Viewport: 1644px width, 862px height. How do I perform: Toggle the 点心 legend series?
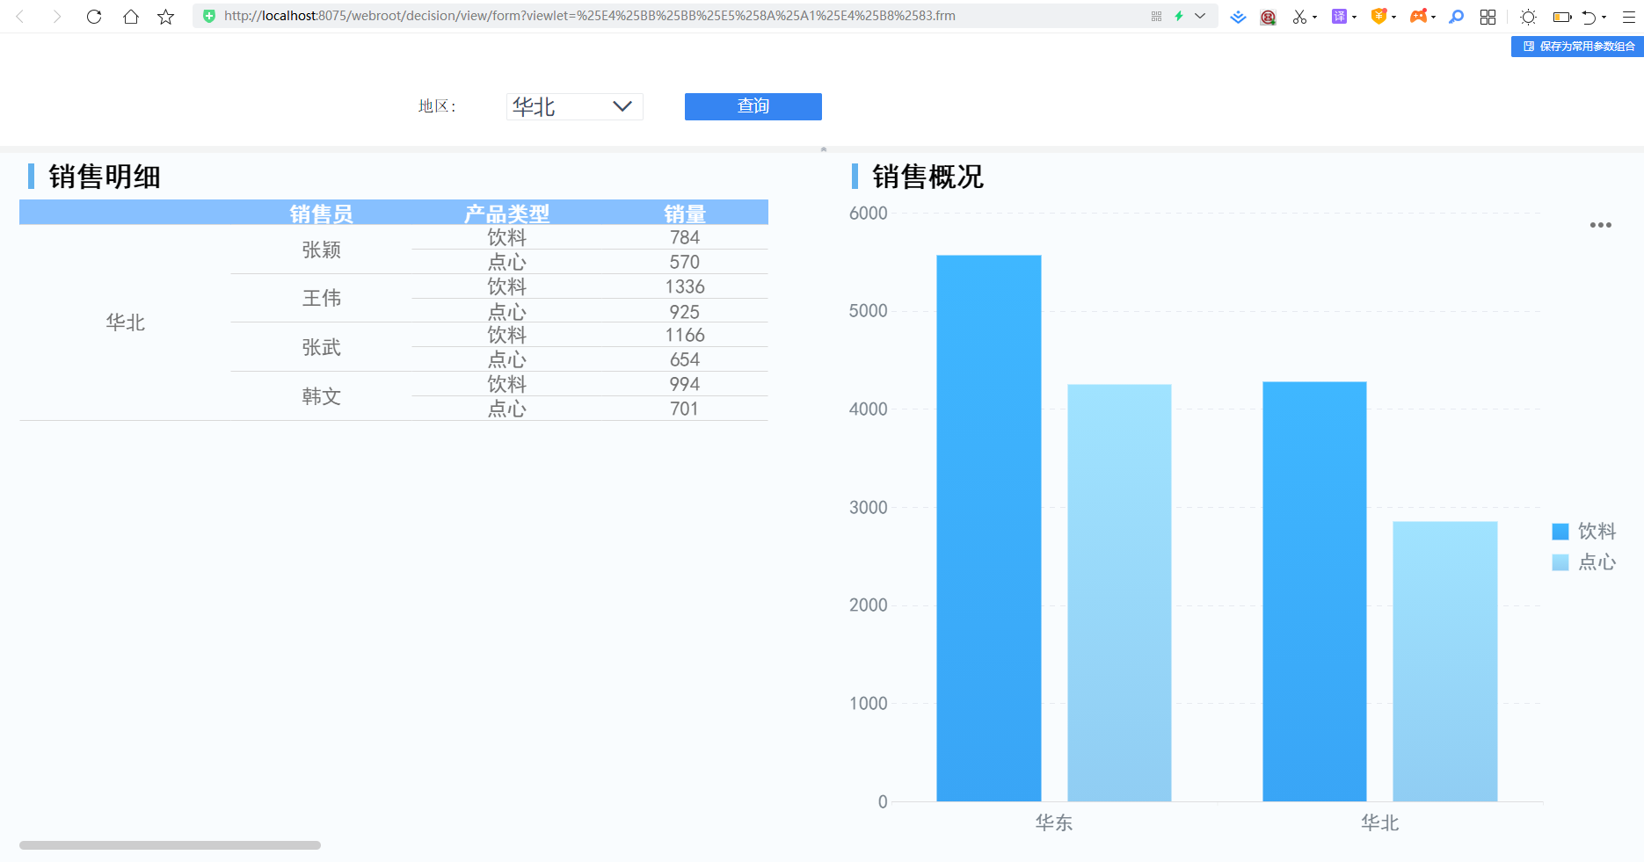(x=1584, y=562)
